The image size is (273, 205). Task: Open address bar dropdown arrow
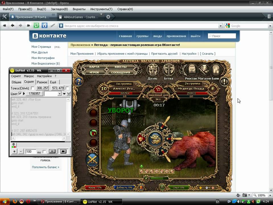[221, 26]
